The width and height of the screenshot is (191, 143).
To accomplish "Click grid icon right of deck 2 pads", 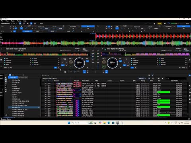I will click(x=189, y=60).
